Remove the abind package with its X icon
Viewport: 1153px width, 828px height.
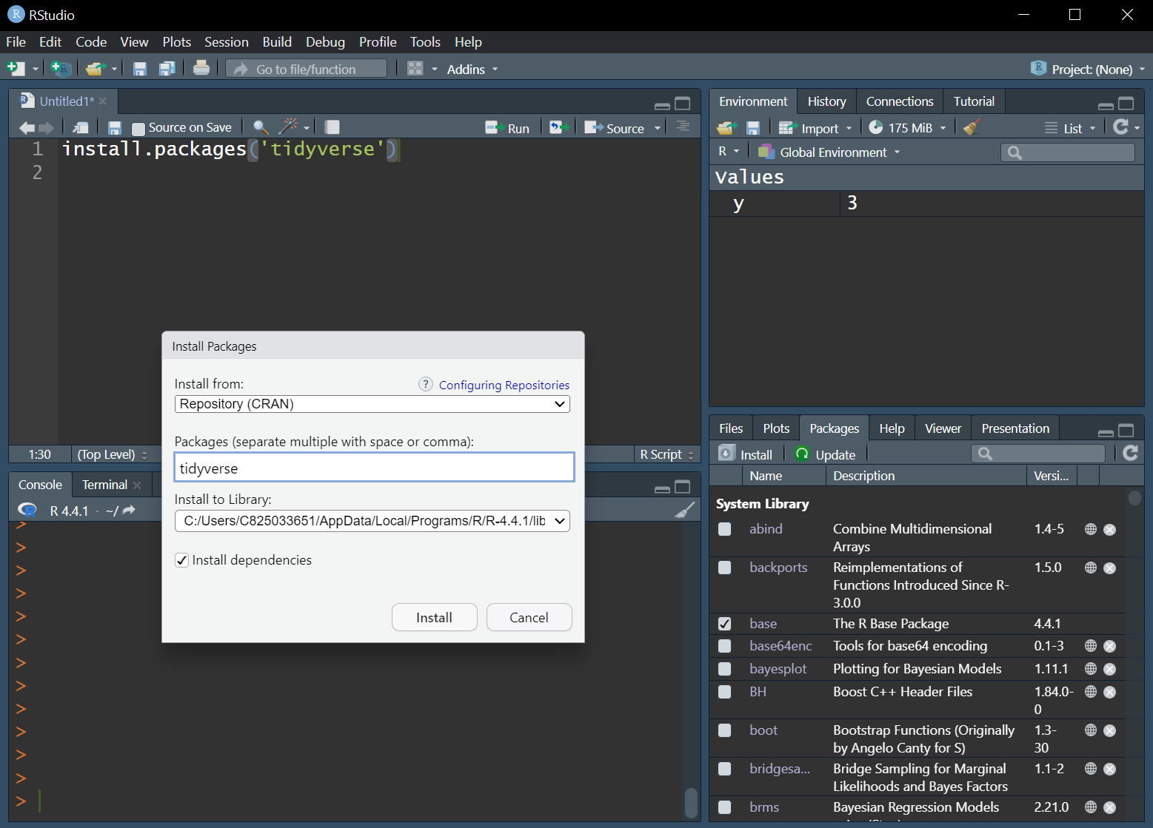[1109, 529]
